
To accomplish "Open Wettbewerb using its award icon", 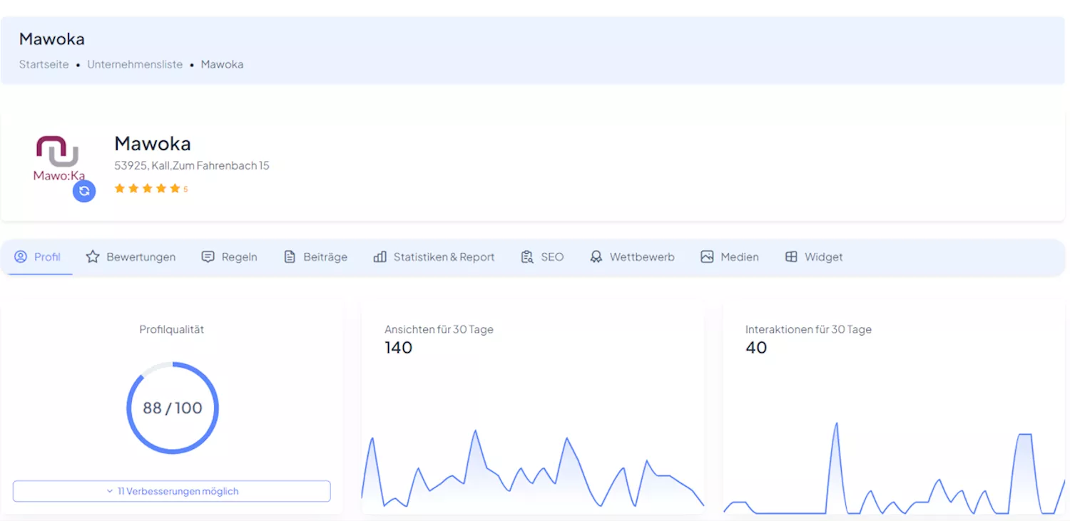I will pos(596,257).
